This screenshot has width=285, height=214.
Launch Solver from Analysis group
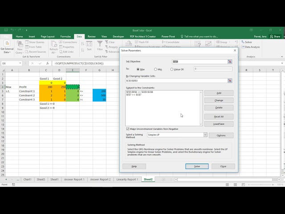click(x=246, y=42)
